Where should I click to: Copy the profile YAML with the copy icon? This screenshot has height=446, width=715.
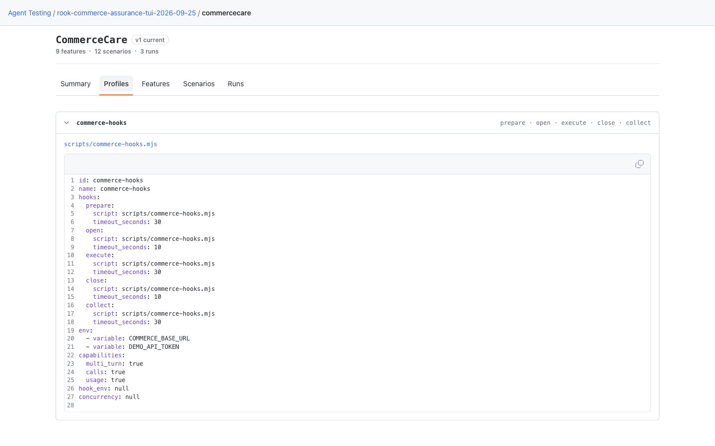pyautogui.click(x=639, y=164)
